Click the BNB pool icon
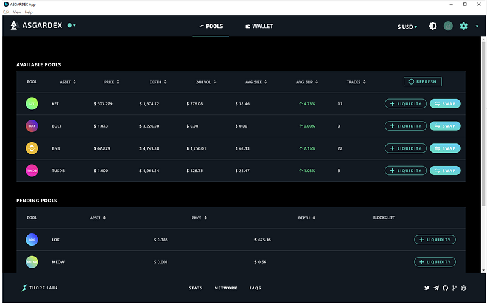 (x=32, y=148)
